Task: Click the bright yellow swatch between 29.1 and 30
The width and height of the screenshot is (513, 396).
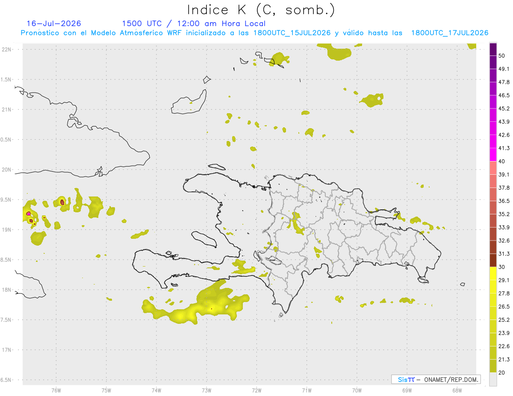Action: pyautogui.click(x=493, y=274)
